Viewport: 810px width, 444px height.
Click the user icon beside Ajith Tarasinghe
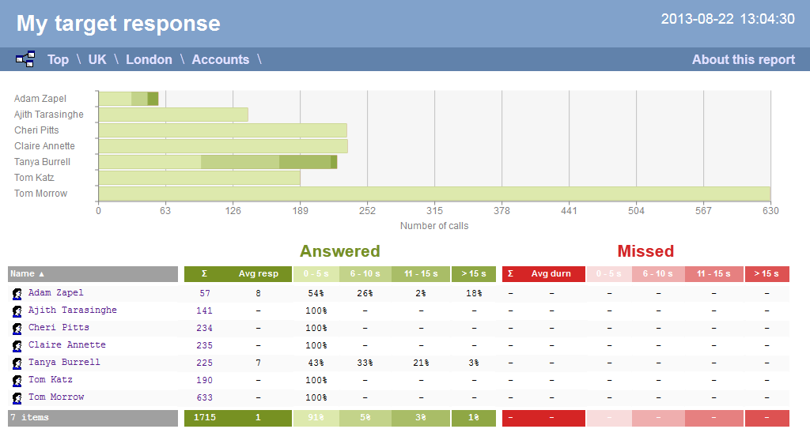click(17, 311)
